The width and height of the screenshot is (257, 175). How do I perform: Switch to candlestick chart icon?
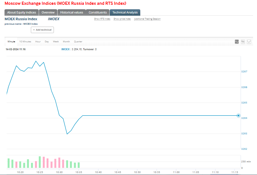click(x=243, y=42)
